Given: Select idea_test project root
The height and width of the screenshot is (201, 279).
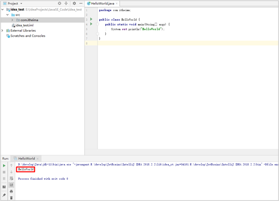Looking at the screenshot, I should [x=17, y=9].
